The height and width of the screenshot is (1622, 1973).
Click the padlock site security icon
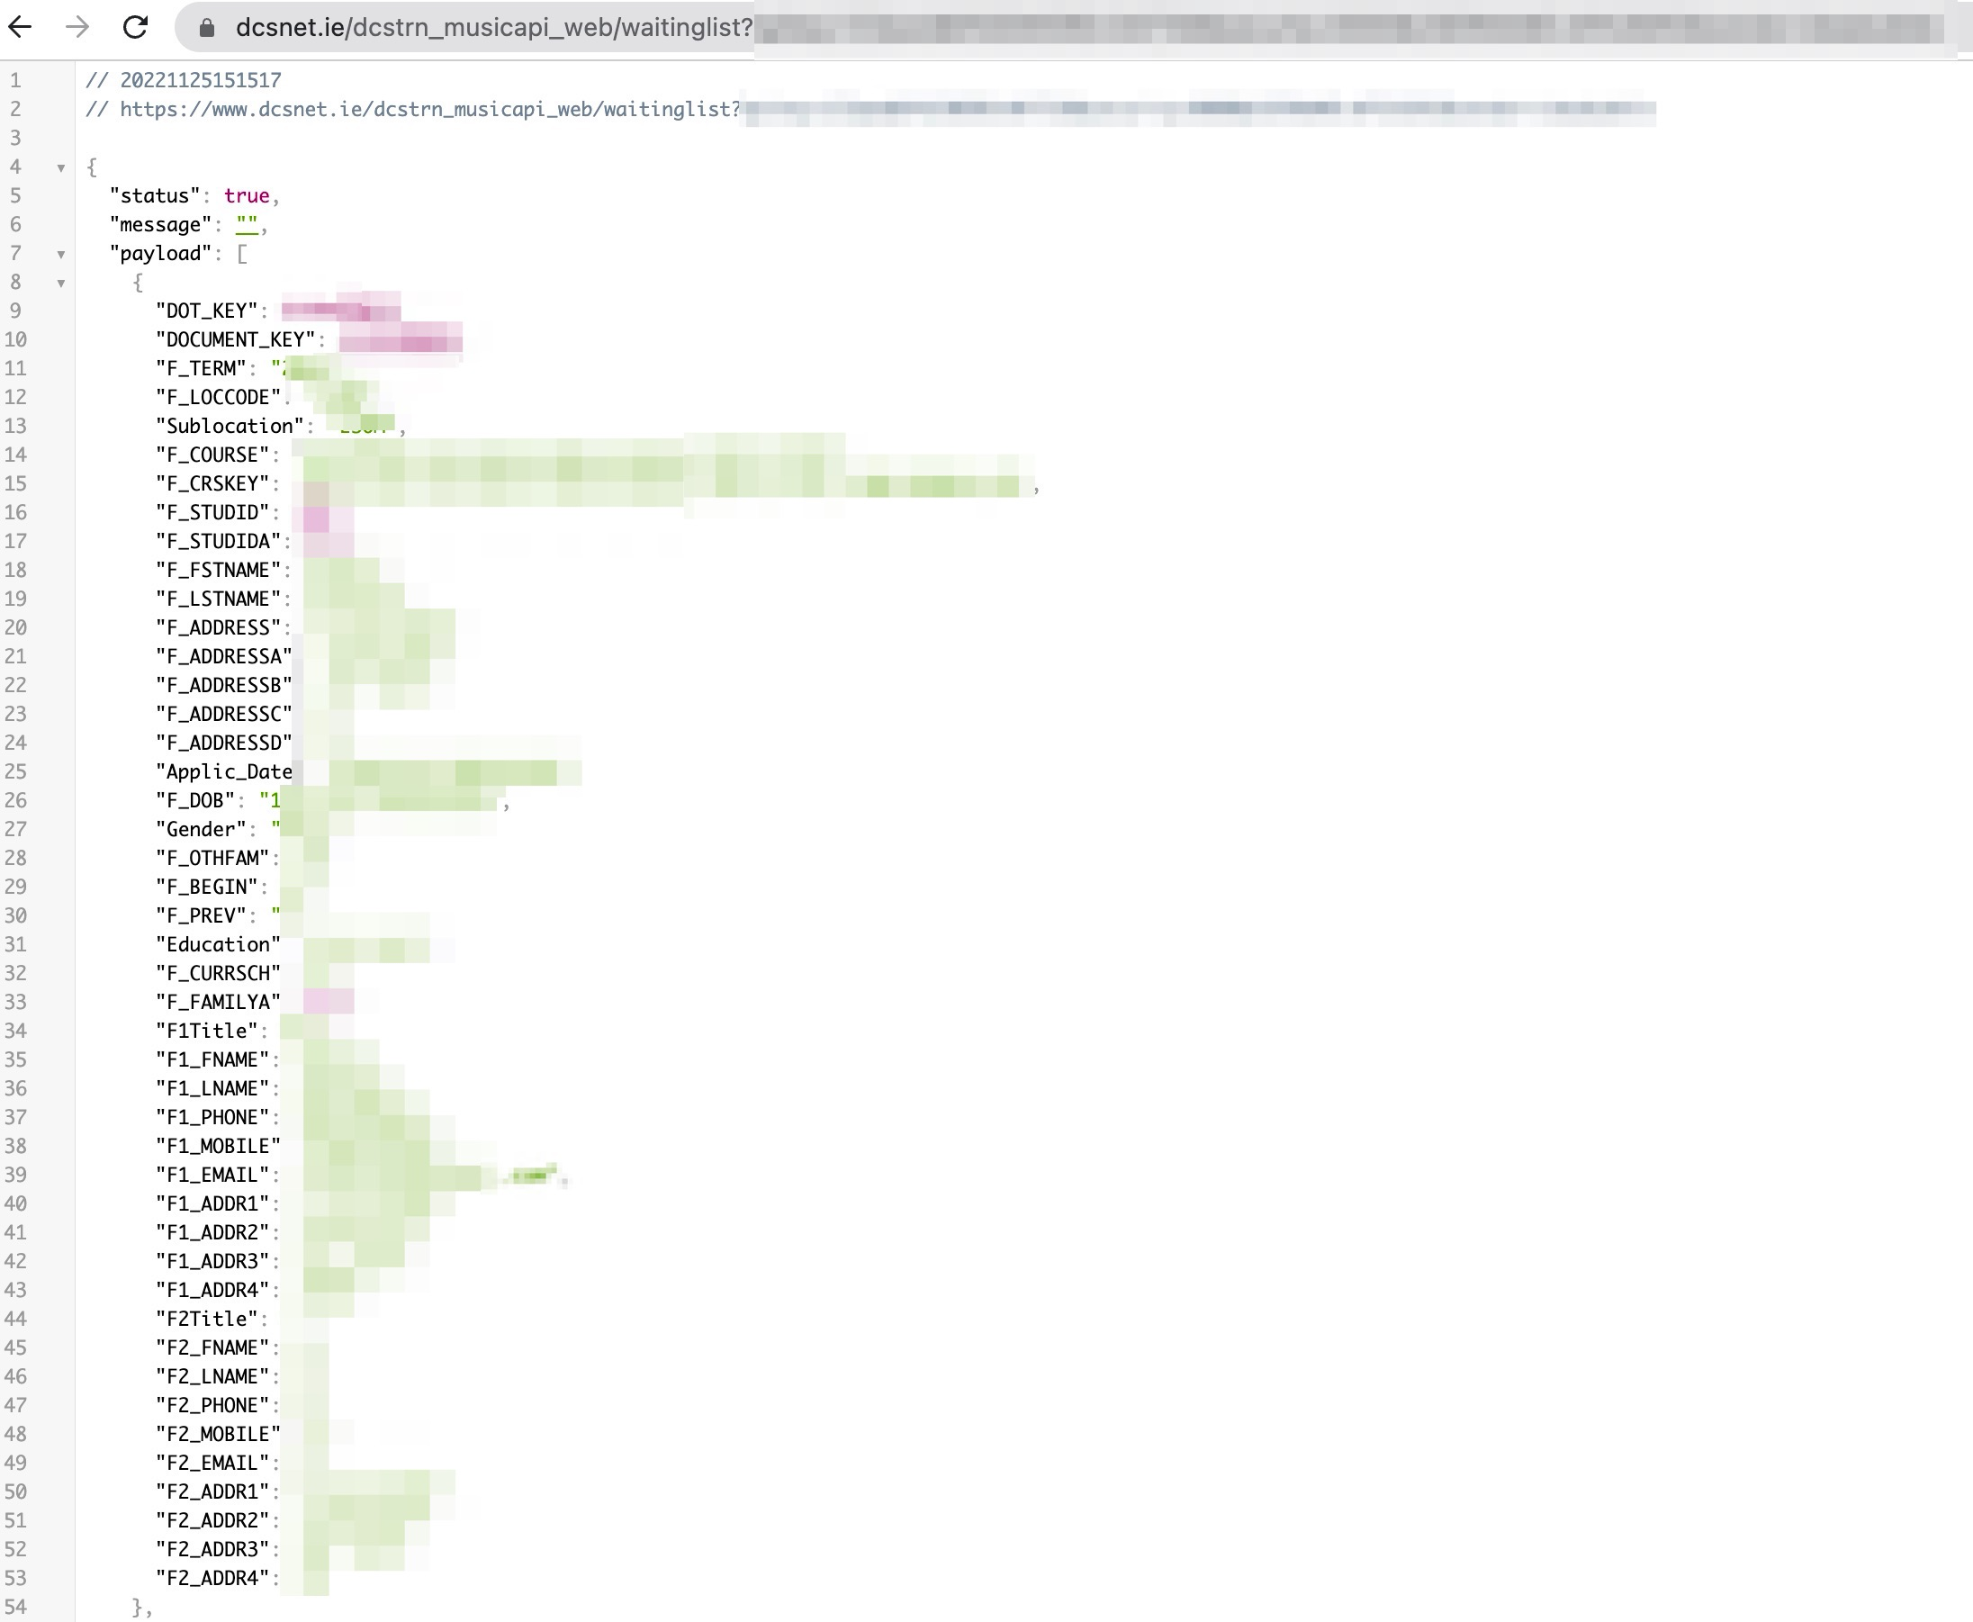(x=207, y=28)
